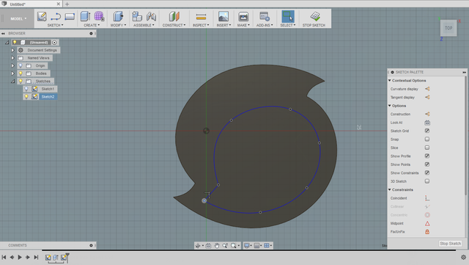Select the Press Pull modify icon
This screenshot has height=265, width=469.
(x=118, y=16)
